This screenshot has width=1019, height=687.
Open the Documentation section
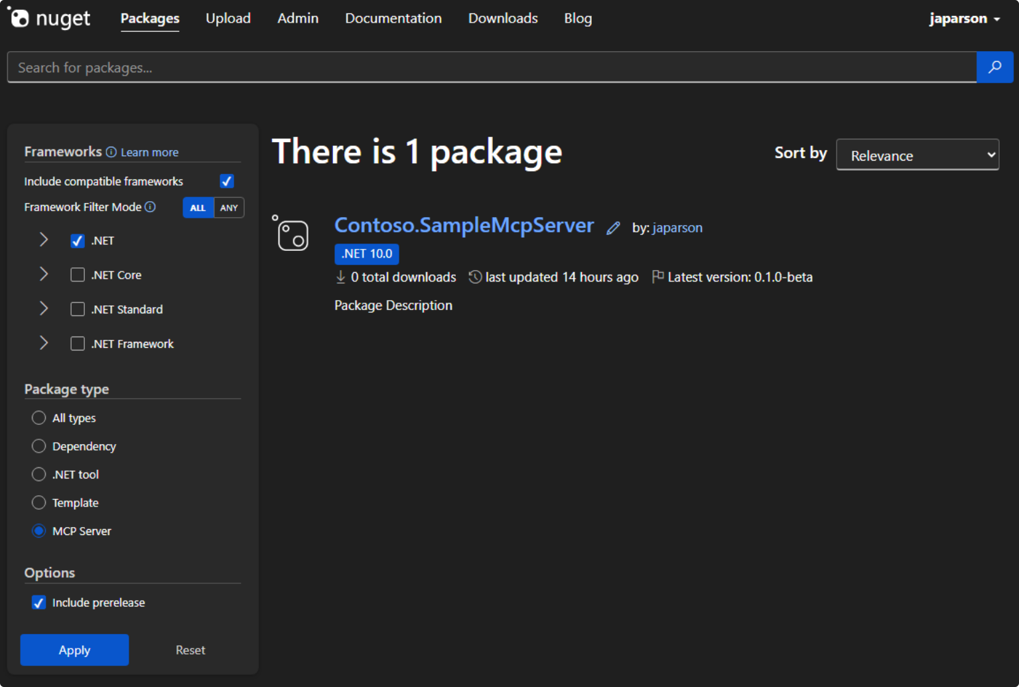click(393, 18)
